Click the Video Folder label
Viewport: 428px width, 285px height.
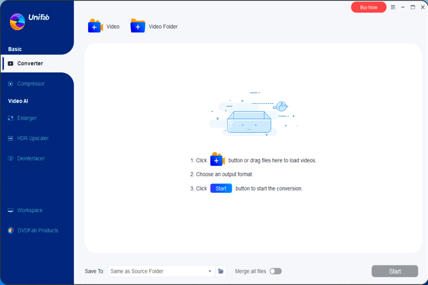point(163,27)
